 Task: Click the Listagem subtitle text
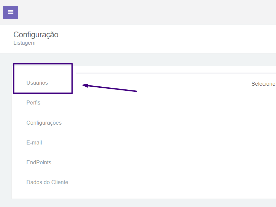25,43
